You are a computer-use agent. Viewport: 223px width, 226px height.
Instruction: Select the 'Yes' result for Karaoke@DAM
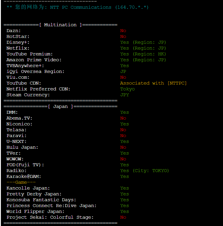click(124, 176)
